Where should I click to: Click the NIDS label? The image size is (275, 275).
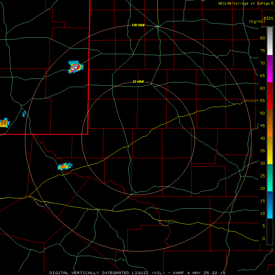tap(269, 18)
